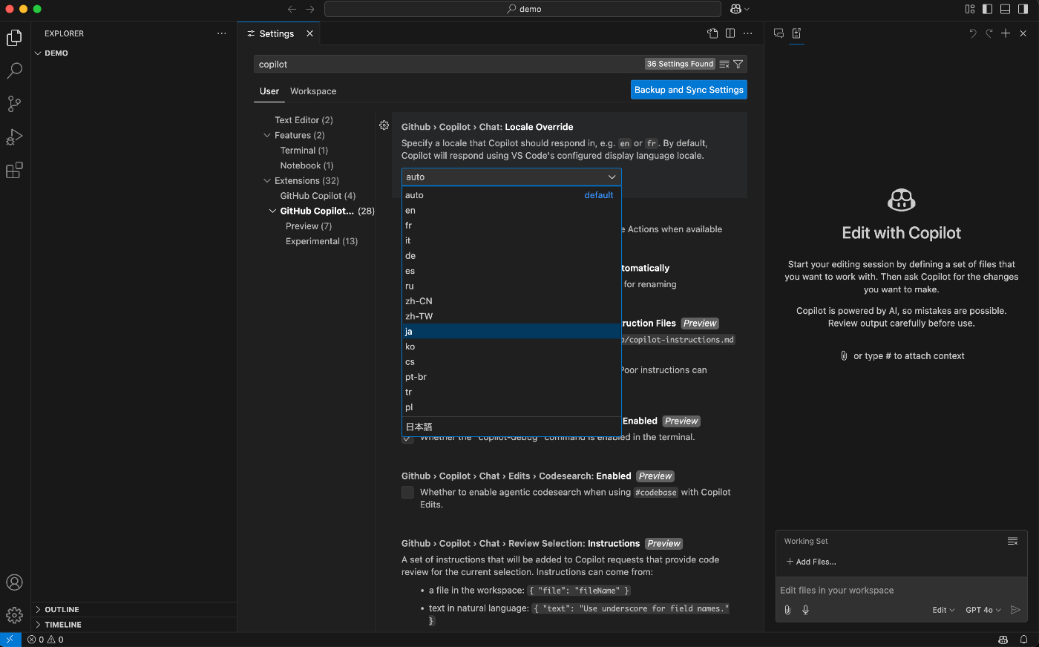Screen dimensions: 1039x647
Task: Toggle the primary side bar visibility
Action: pyautogui.click(x=987, y=9)
